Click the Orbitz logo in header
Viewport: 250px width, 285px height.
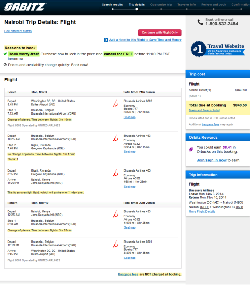pyautogui.click(x=25, y=7)
